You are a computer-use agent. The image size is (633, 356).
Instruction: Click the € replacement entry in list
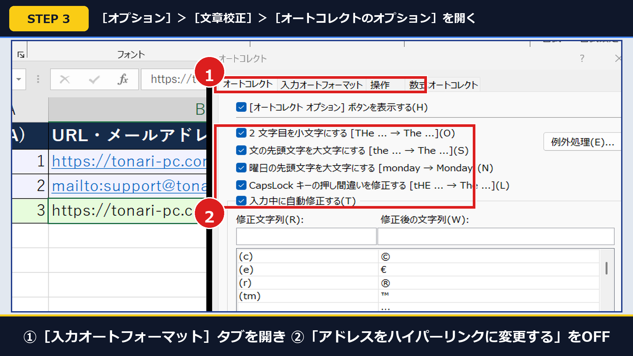383,270
